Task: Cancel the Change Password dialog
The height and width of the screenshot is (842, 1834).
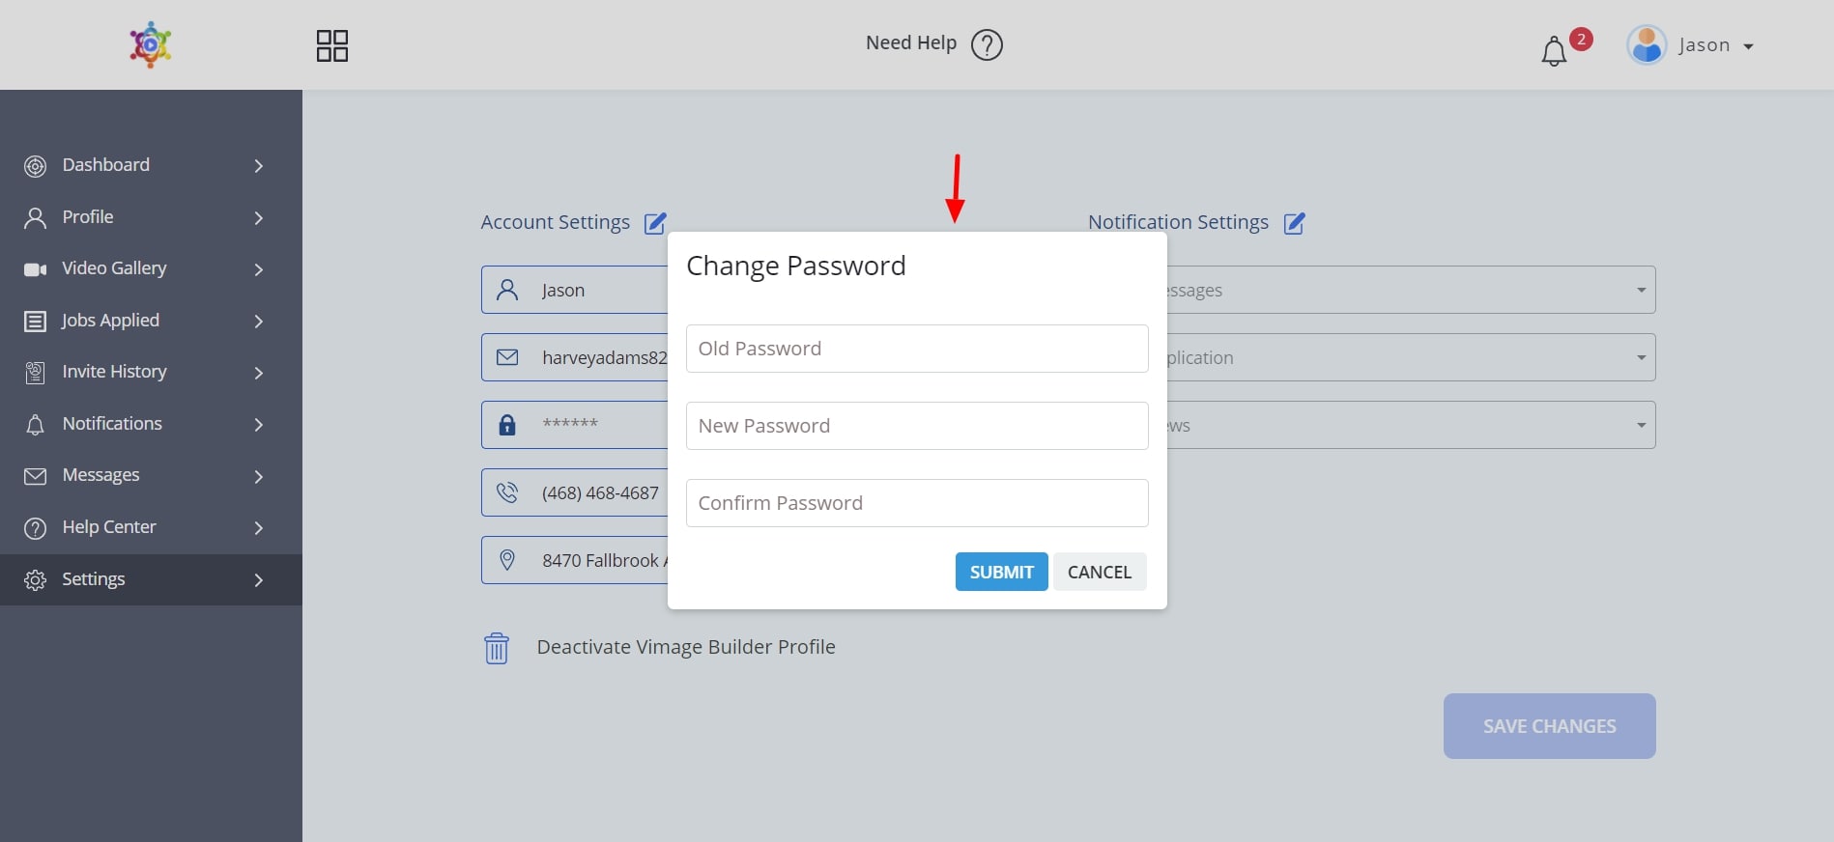Action: [1099, 572]
